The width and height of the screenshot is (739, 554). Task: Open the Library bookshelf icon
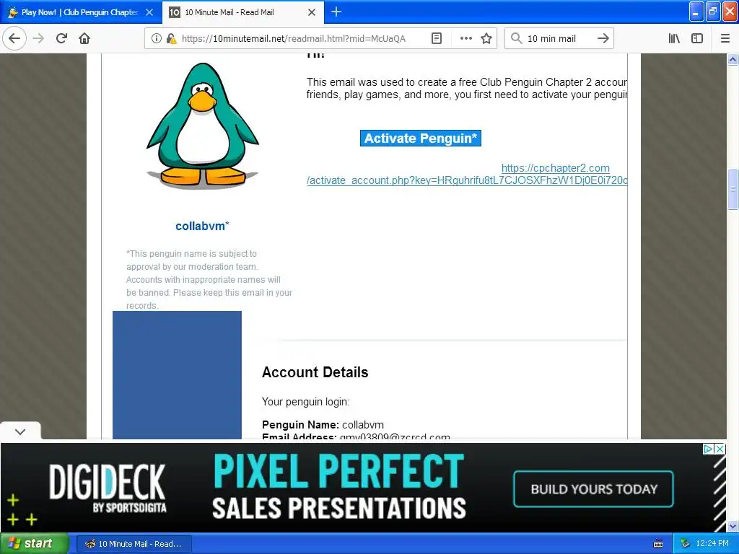674,39
